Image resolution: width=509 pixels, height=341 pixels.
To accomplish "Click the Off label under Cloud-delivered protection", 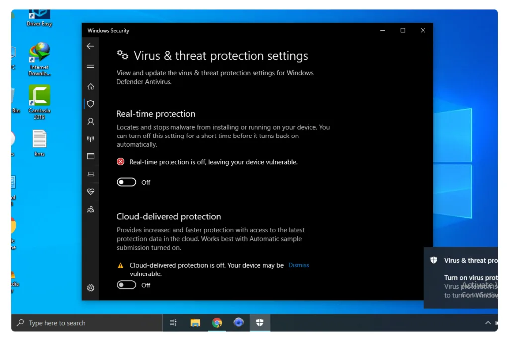I will point(146,285).
